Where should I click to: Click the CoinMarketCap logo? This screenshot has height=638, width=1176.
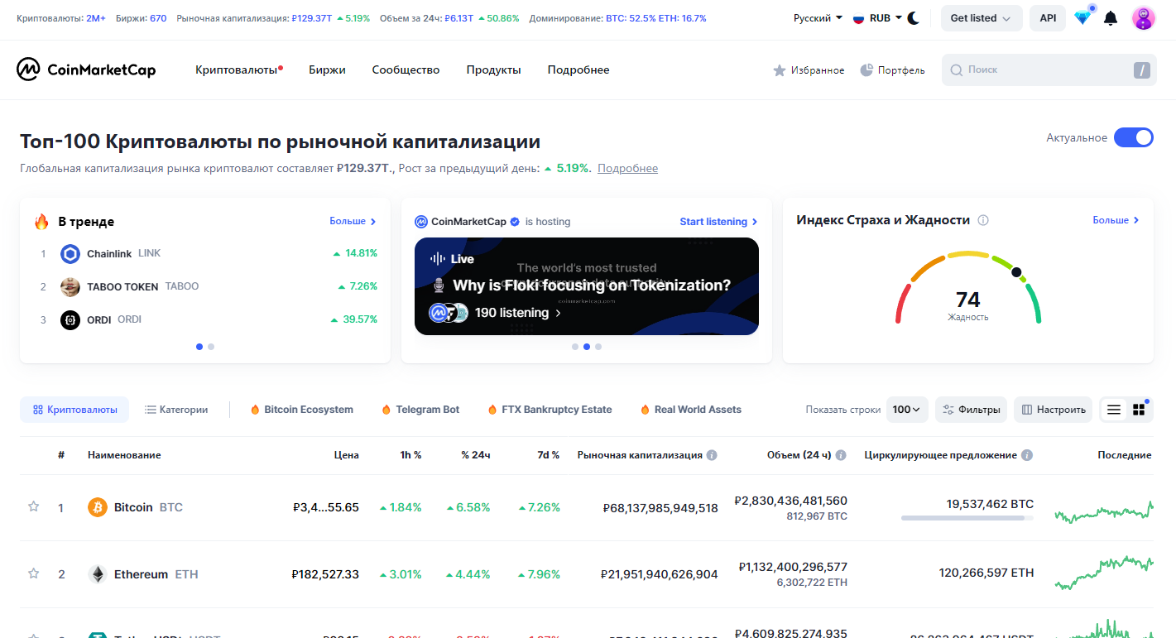click(x=86, y=70)
